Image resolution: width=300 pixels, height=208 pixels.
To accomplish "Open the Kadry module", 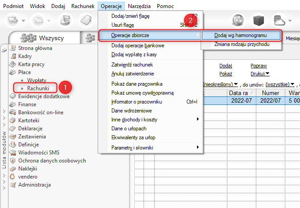I will click(x=25, y=56).
